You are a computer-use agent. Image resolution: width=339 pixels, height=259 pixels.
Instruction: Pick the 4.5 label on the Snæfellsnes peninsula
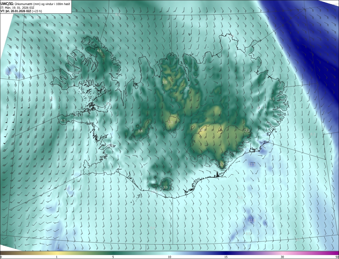click(63, 120)
